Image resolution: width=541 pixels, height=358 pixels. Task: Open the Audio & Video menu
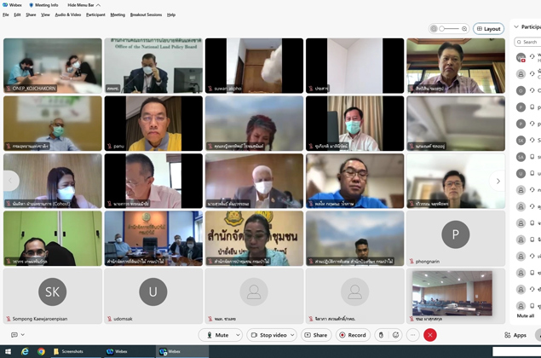[x=68, y=14]
